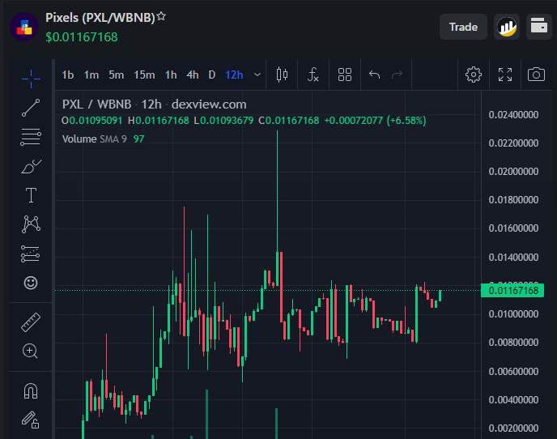Open the candlestick chart type selector
This screenshot has width=557, height=439.
coord(282,75)
